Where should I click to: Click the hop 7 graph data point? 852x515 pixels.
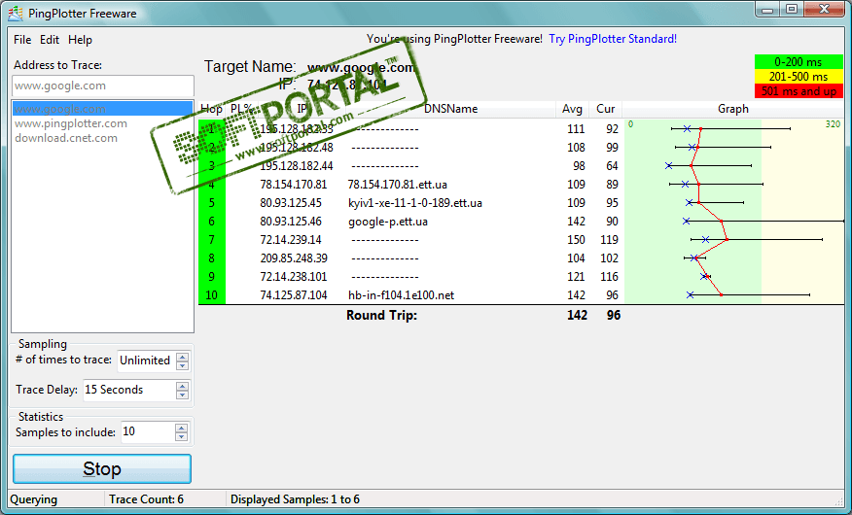click(x=728, y=239)
